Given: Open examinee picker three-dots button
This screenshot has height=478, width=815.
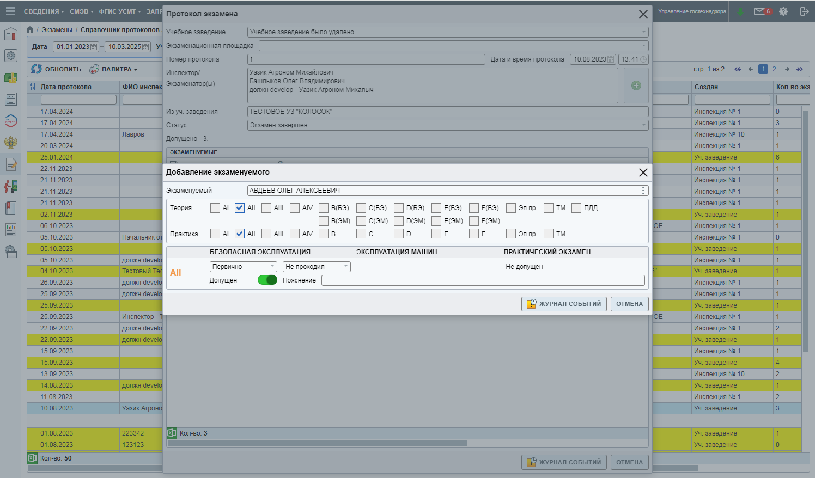Looking at the screenshot, I should click(x=643, y=191).
